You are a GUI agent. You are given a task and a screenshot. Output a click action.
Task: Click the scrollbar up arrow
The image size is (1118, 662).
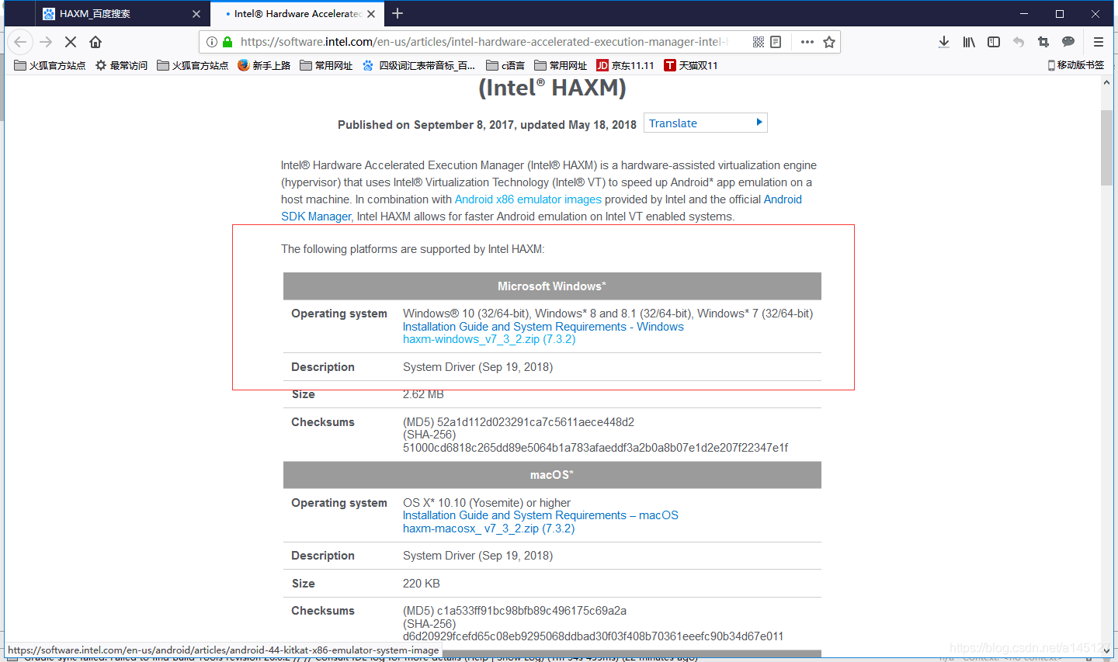point(1106,82)
